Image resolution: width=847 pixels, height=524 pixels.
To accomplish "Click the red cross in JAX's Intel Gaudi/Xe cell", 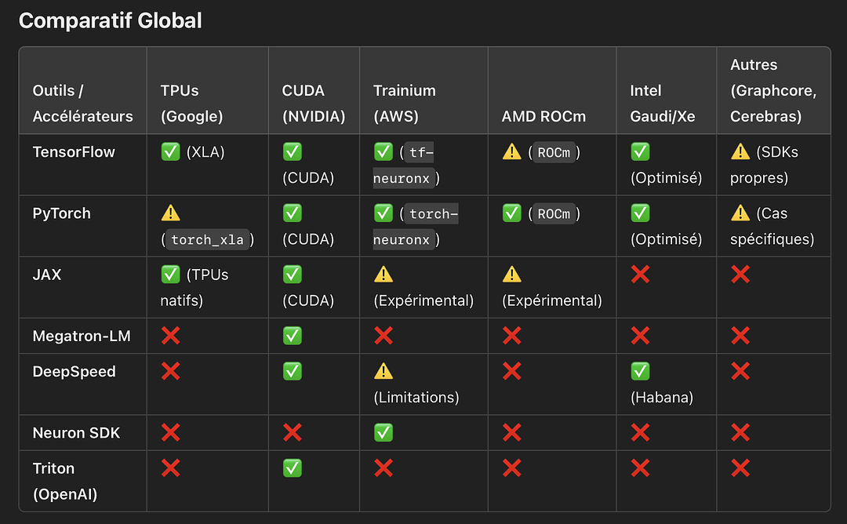I will (640, 275).
